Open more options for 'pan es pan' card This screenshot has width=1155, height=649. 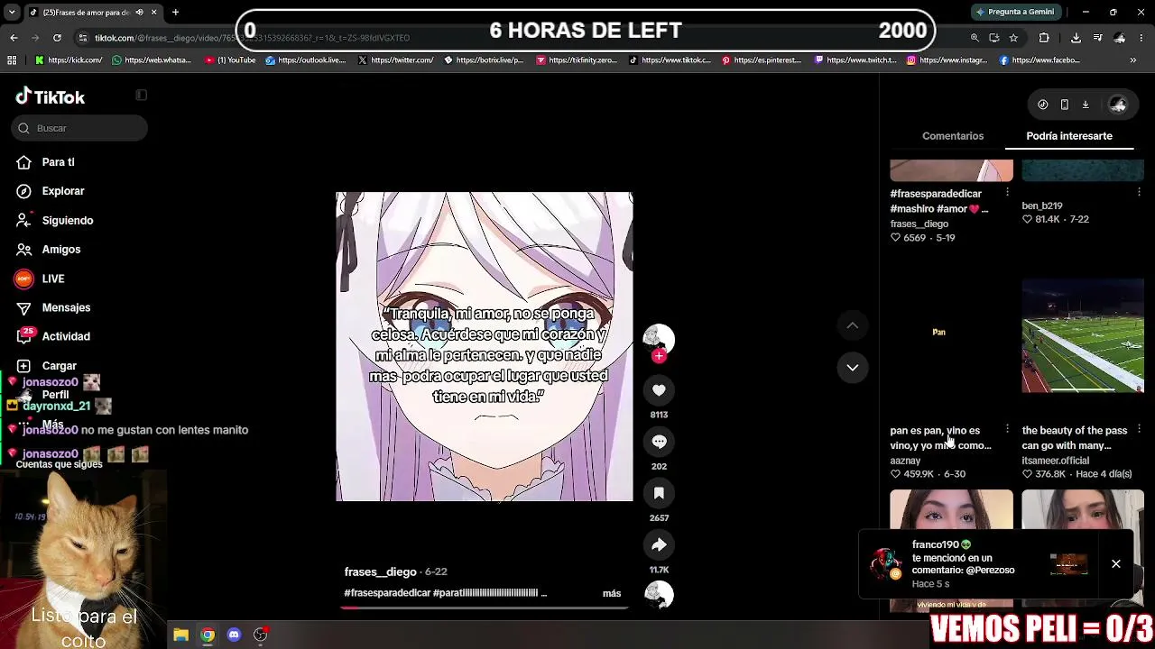tap(1007, 429)
